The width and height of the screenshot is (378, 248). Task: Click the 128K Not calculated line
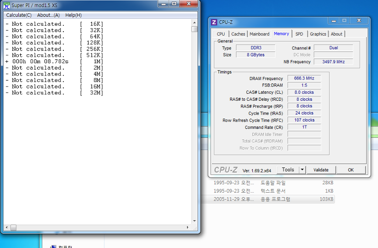(x=54, y=42)
